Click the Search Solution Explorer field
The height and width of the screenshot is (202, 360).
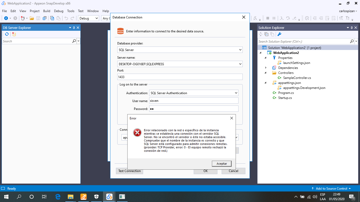303,41
